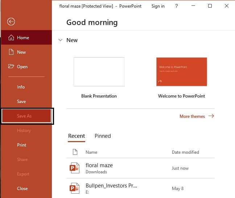Switch to the Recent tab
The width and height of the screenshot is (235, 198).
[77, 136]
